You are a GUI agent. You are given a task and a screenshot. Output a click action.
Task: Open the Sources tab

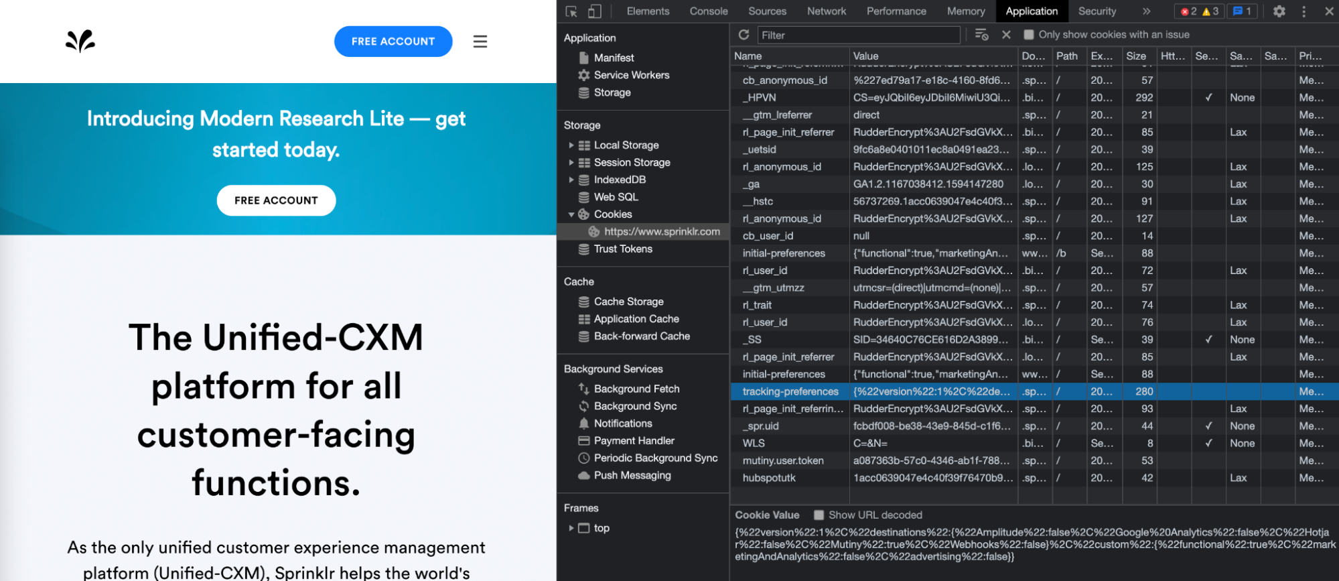[x=767, y=11]
